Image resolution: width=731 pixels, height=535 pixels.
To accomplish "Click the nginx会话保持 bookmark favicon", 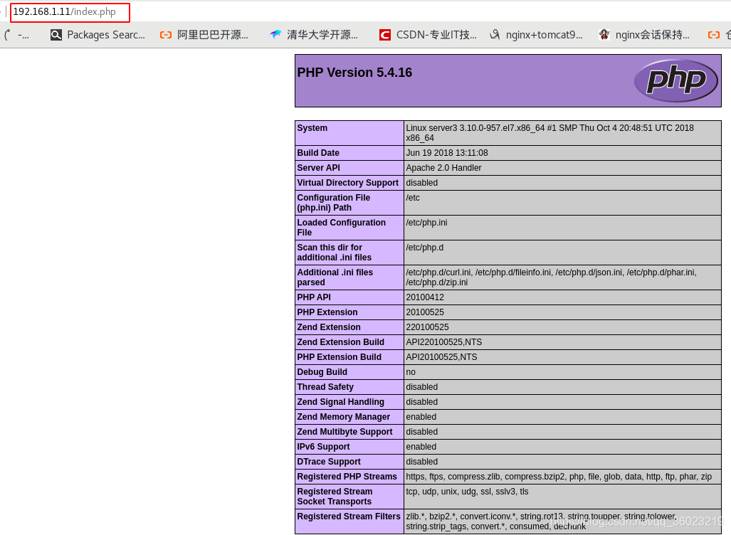I will point(604,34).
